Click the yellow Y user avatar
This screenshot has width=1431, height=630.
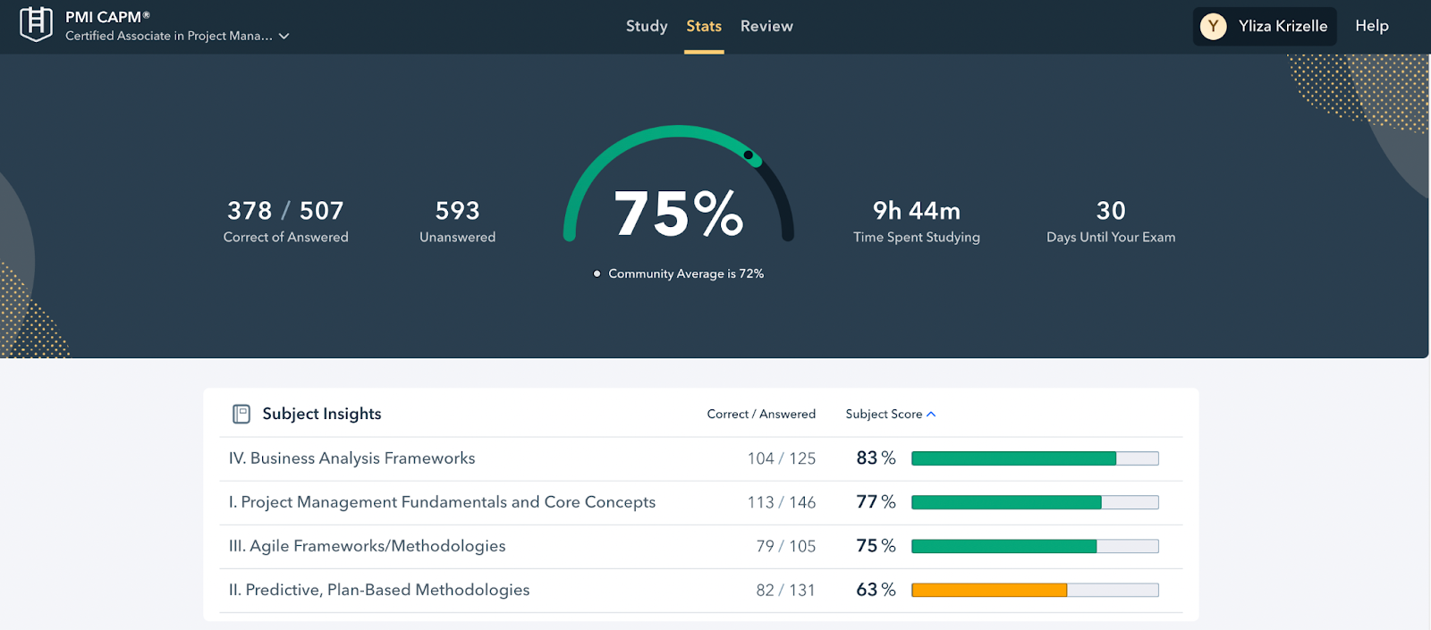(x=1213, y=27)
